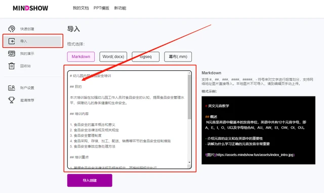Open 我的文档 in the top navigation
Image resolution: width=324 pixels, height=193 pixels.
(x=80, y=8)
